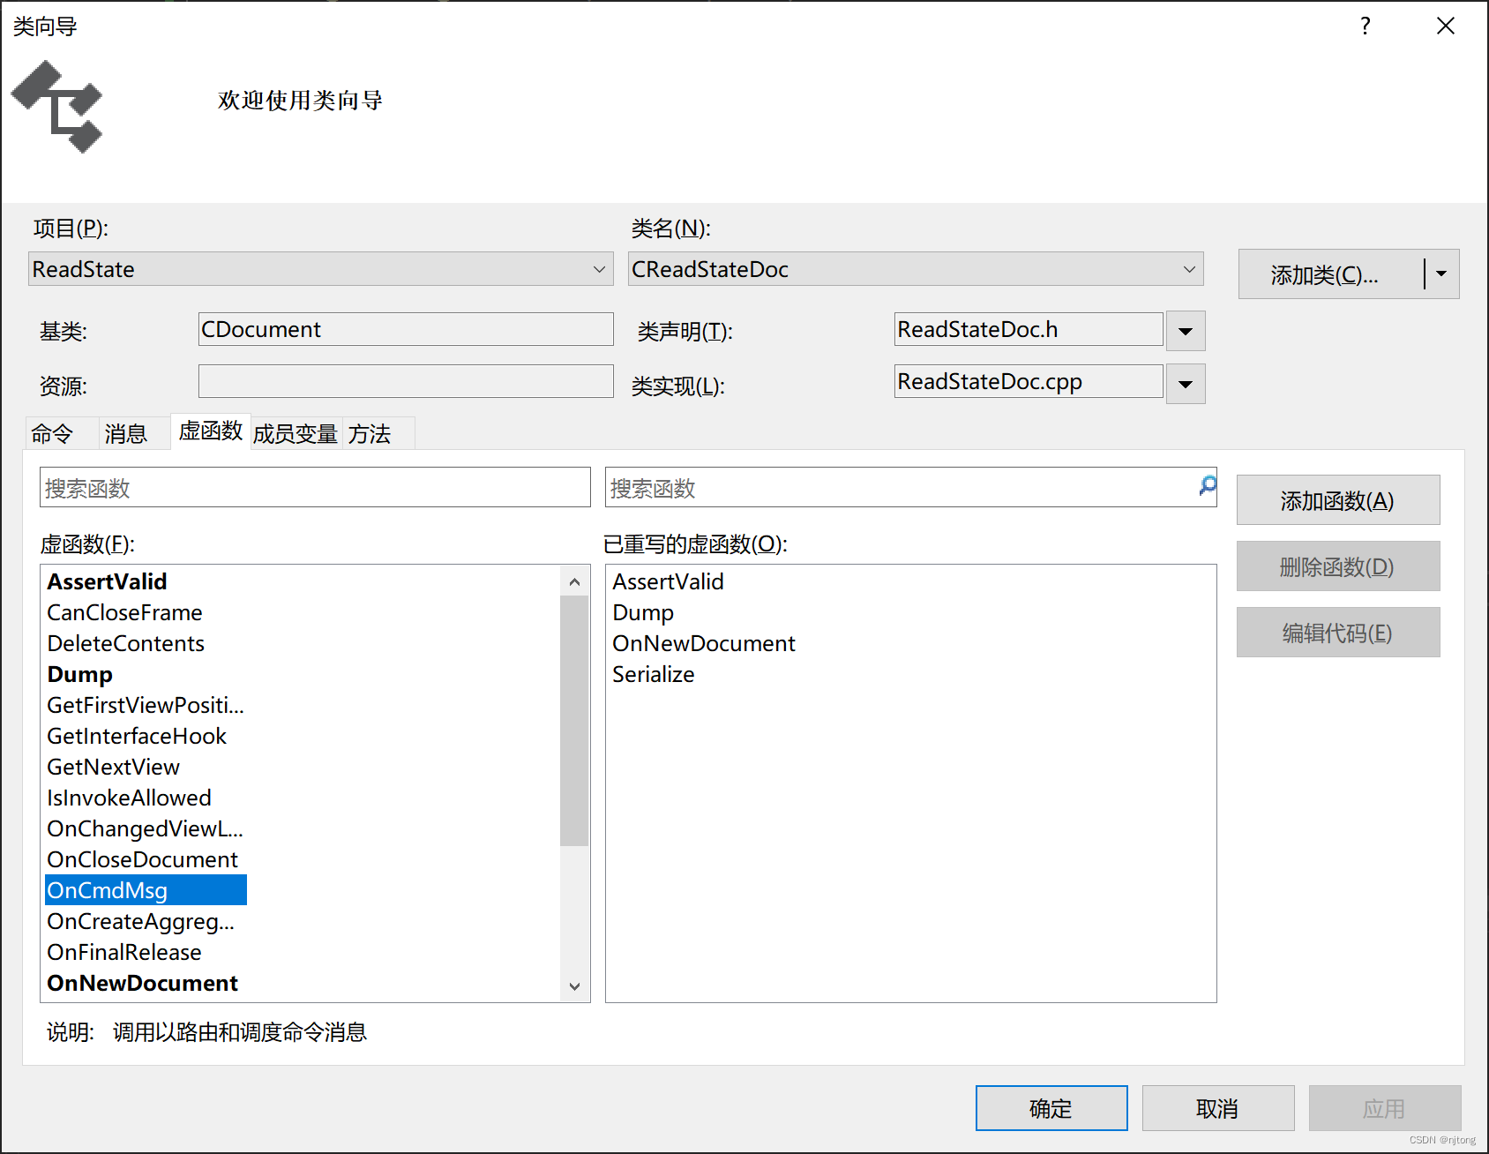Select Serialize in the overridden functions list
The image size is (1489, 1154).
[x=653, y=674]
